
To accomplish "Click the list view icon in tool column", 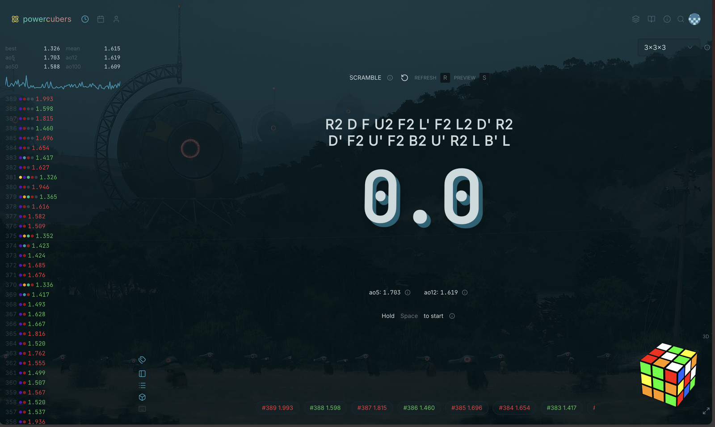I will pyautogui.click(x=142, y=385).
